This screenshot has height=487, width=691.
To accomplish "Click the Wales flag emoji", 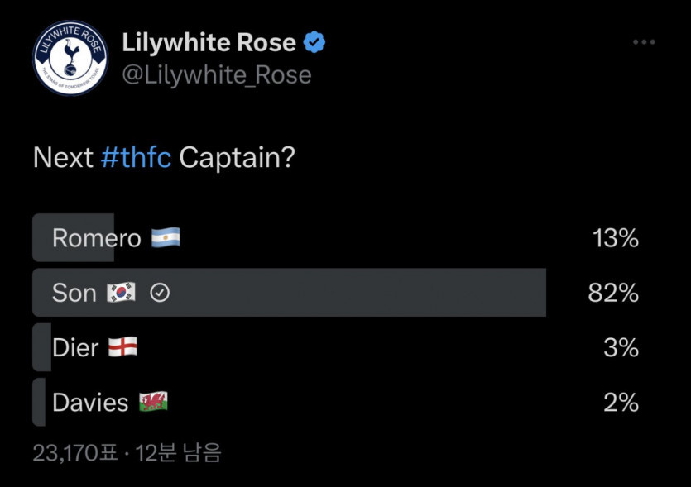I will coord(153,403).
